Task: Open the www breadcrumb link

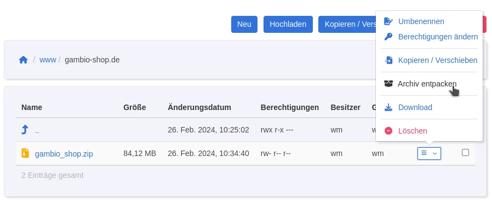Action: (48, 60)
